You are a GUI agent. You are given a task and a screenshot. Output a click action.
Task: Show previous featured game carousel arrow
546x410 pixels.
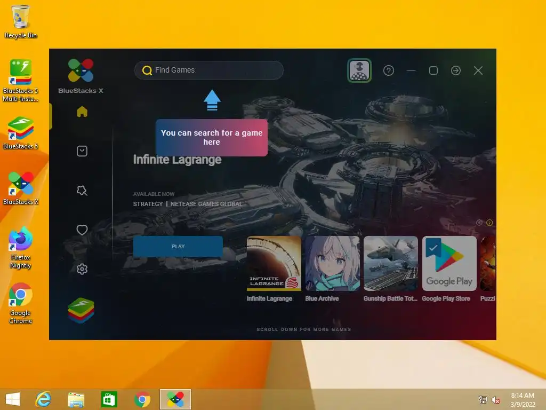click(479, 223)
